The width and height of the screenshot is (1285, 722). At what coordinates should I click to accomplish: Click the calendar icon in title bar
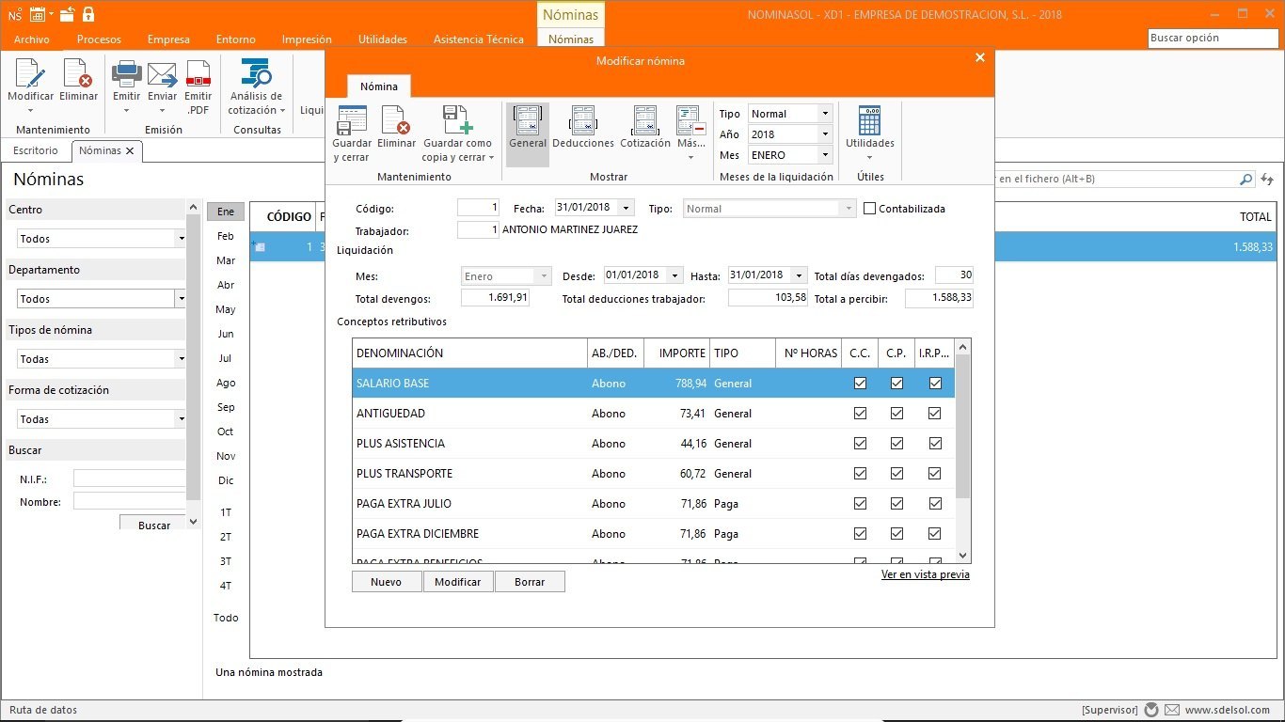[x=38, y=14]
